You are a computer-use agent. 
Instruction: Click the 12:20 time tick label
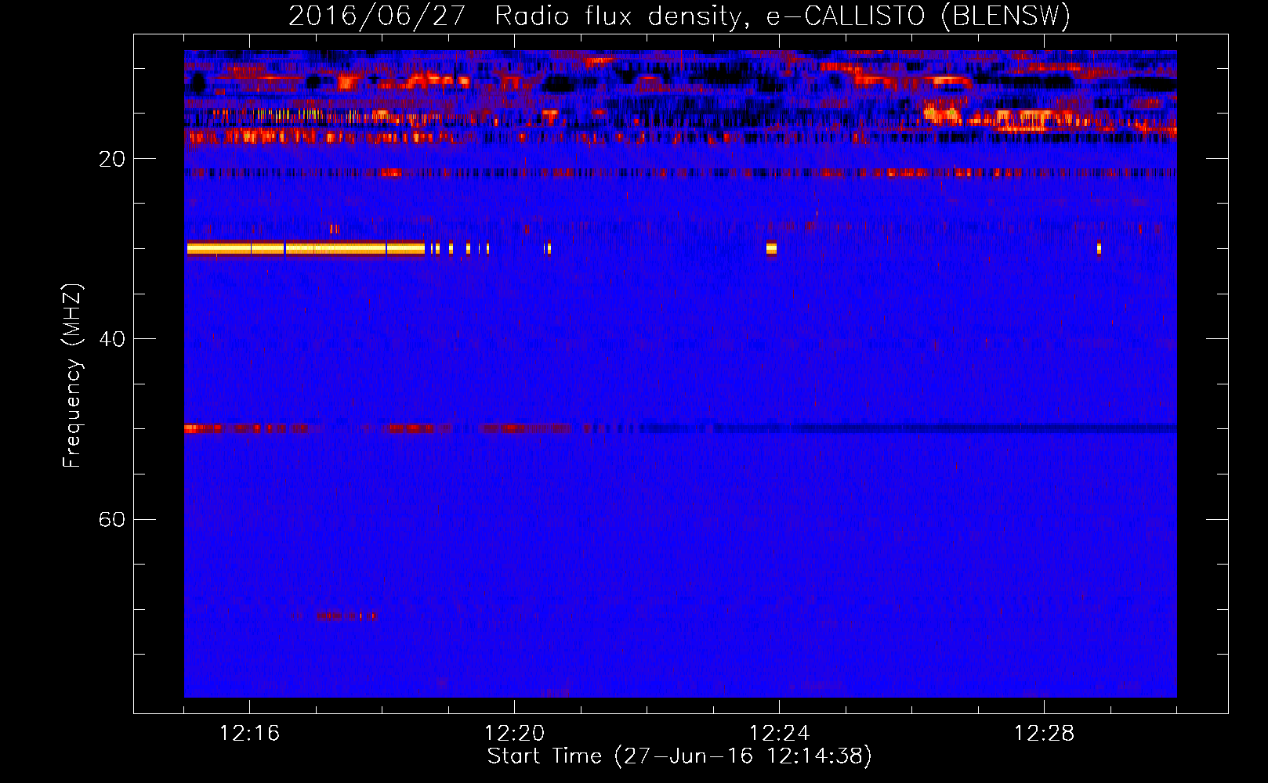coord(514,733)
